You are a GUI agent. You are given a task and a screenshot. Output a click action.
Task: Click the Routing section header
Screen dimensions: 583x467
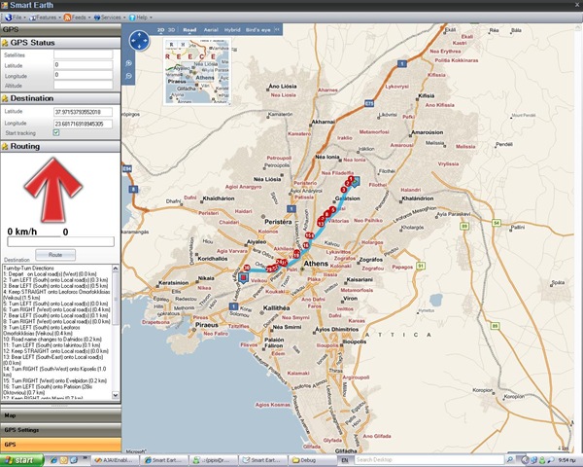click(60, 146)
